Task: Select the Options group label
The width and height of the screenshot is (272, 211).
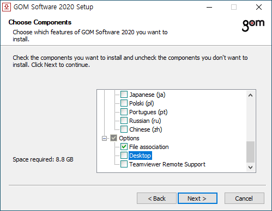Action: (129, 138)
